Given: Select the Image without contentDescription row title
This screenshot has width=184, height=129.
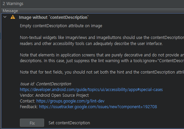Looking at the screenshot, I should coord(54,17).
